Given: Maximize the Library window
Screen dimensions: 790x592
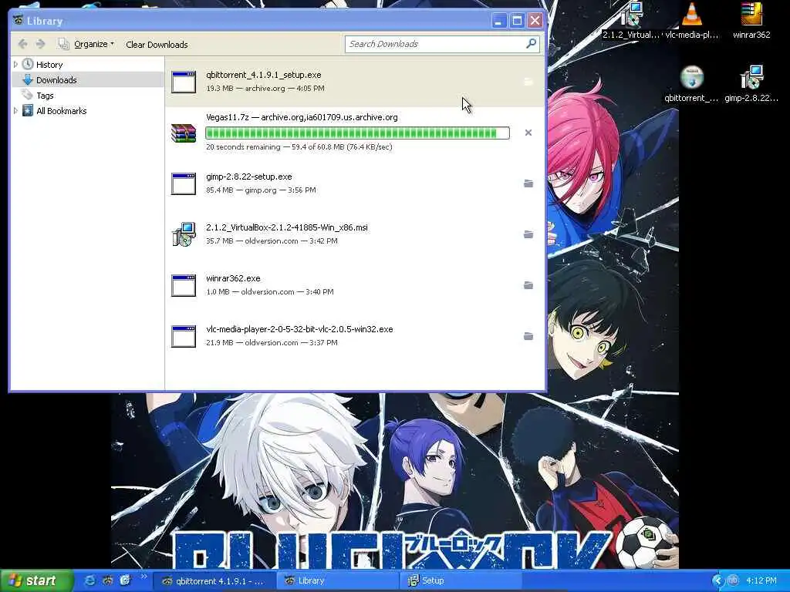Looking at the screenshot, I should [517, 21].
